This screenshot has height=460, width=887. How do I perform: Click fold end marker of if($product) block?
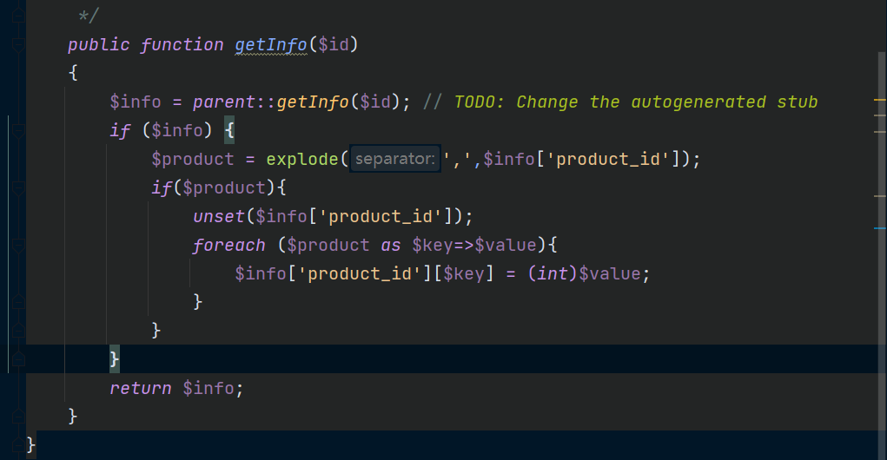18,330
